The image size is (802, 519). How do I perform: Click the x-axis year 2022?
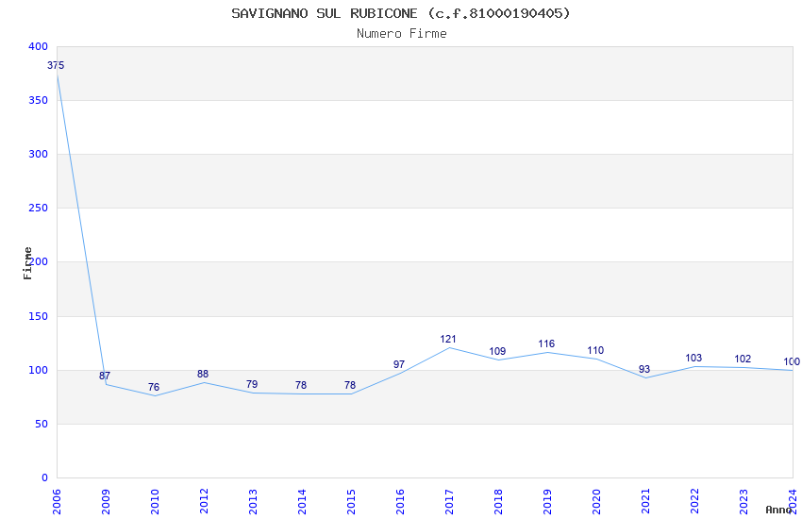coord(695,502)
